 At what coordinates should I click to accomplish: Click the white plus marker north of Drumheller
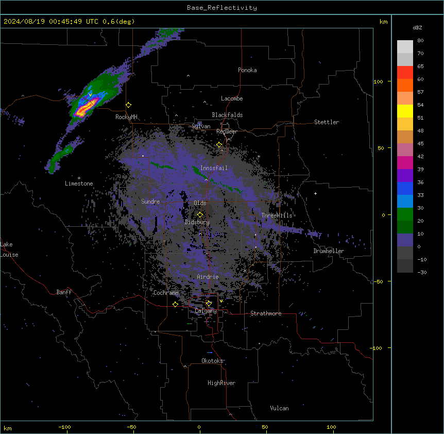click(x=315, y=193)
